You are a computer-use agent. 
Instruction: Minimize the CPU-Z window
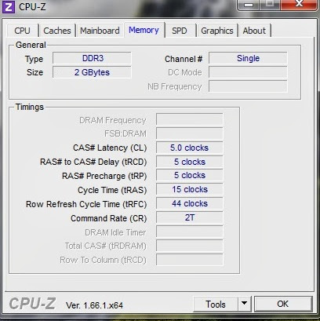click(x=249, y=5)
